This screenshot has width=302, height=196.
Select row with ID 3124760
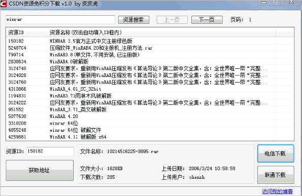[150, 82]
